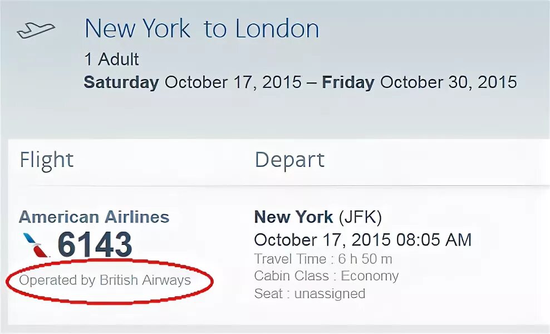Screen dimensions: 550x334
Task: Click the New York departure city name
Action: (x=293, y=217)
